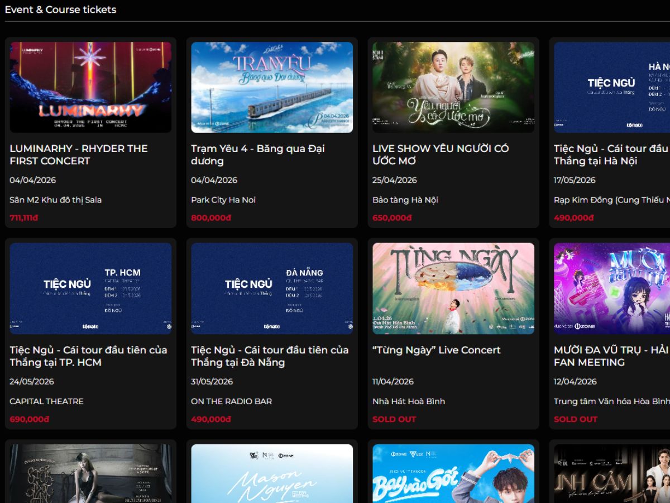Click date '12/04/2026' on Mười Đa Vũ Trụ card
Viewport: 670px width, 503px height.
576,381
